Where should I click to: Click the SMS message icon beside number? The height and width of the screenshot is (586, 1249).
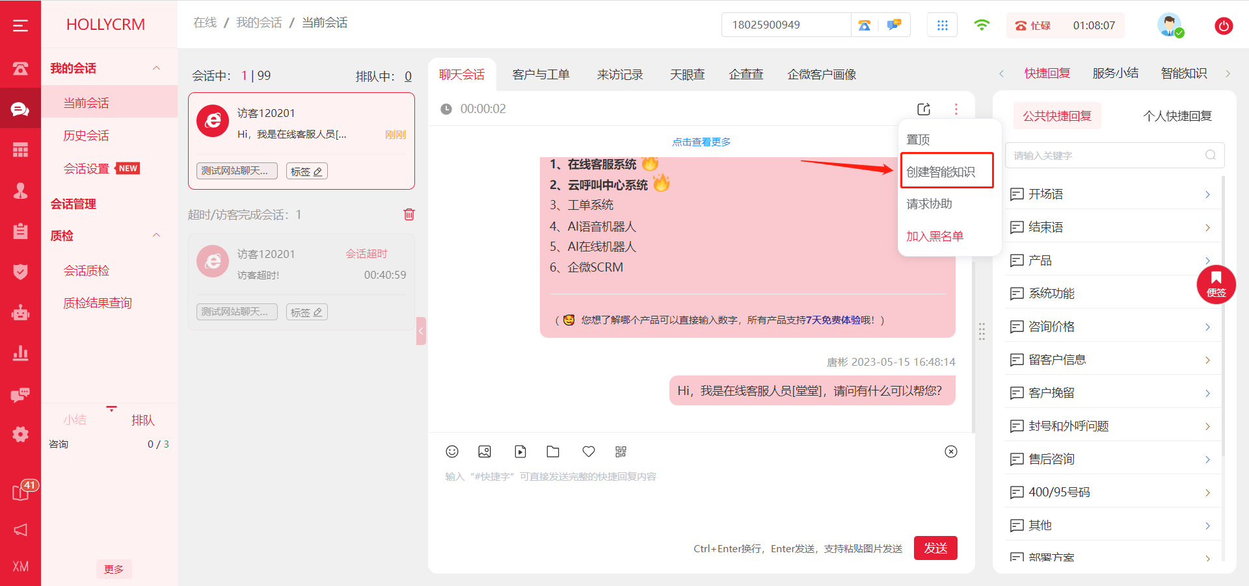(894, 25)
